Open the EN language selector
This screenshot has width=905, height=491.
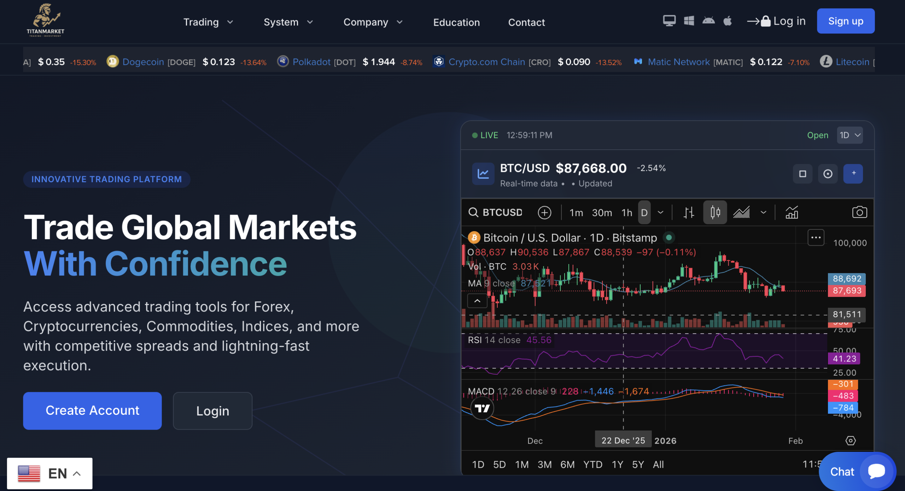point(49,473)
